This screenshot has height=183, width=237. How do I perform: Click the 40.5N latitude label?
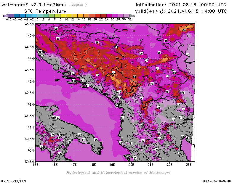coord(29,139)
